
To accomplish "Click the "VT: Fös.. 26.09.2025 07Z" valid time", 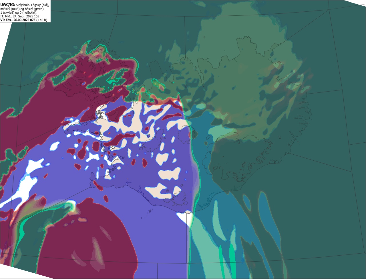I will point(18,20).
